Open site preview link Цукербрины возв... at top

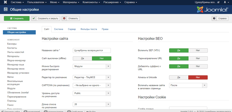click(x=207, y=2)
